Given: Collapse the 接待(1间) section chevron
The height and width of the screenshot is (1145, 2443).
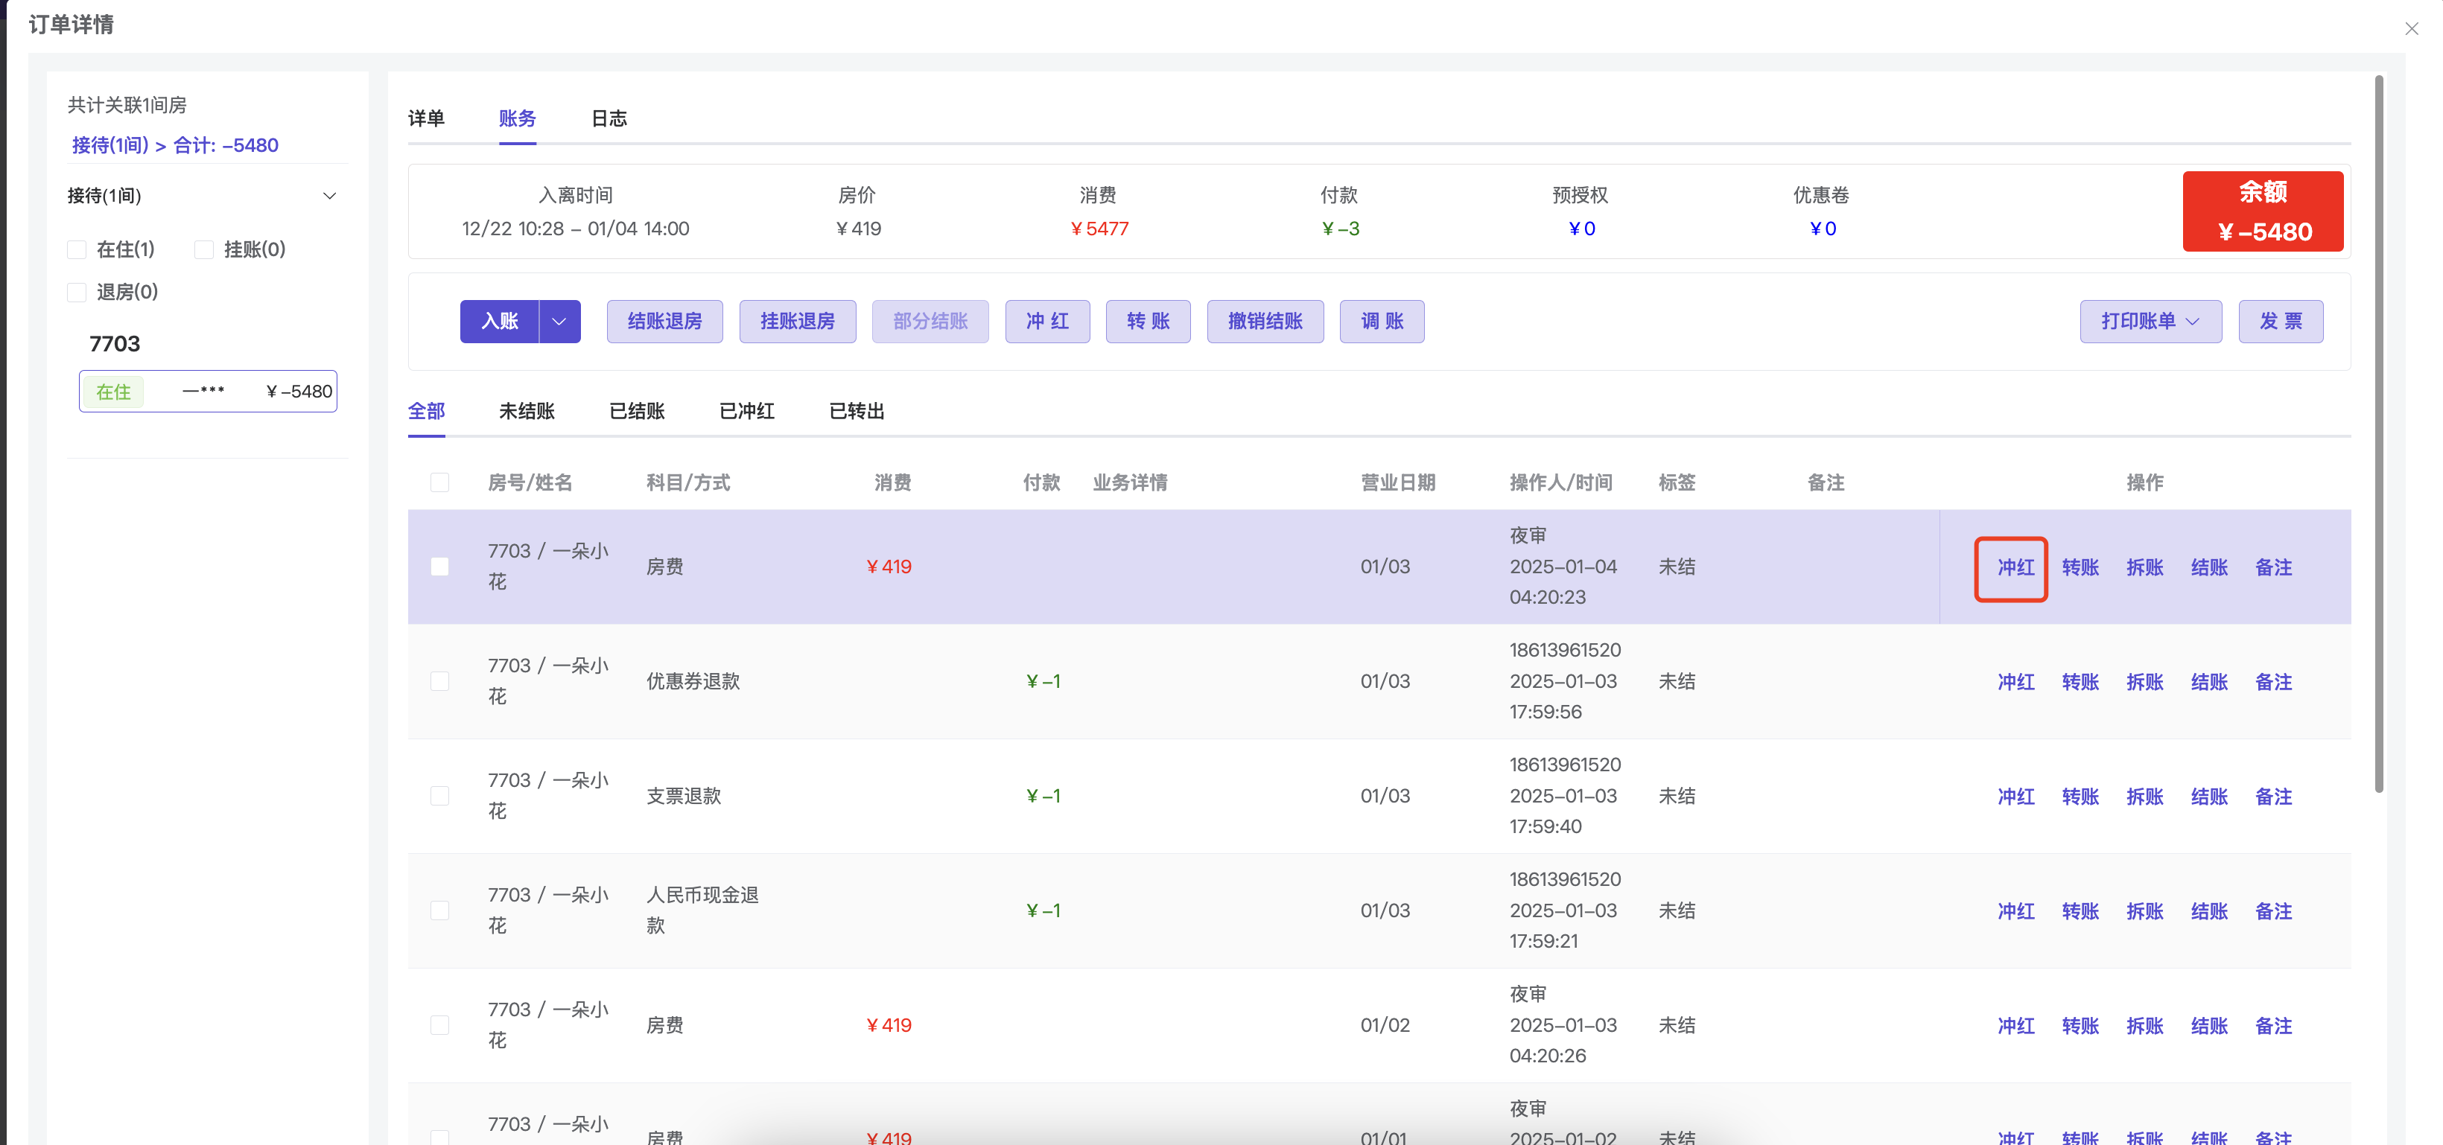Looking at the screenshot, I should (x=329, y=197).
